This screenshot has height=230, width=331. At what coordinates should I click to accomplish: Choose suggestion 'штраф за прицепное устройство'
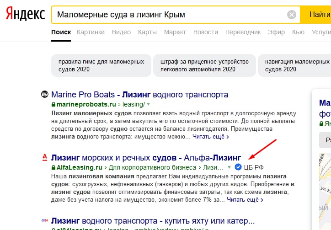pyautogui.click(x=204, y=65)
